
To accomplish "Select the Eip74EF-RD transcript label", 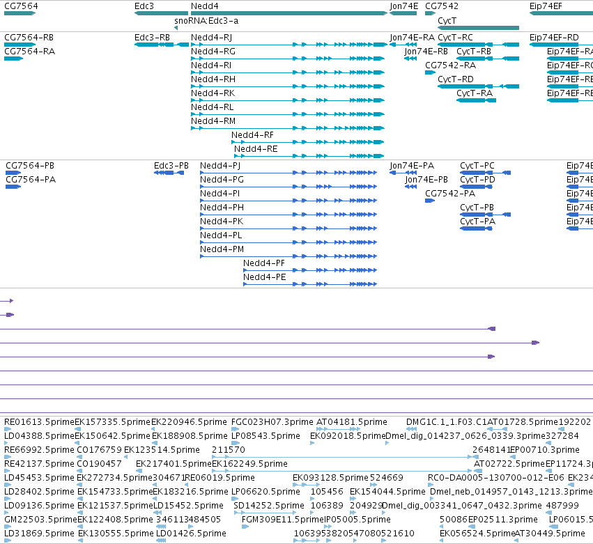I will tap(554, 38).
